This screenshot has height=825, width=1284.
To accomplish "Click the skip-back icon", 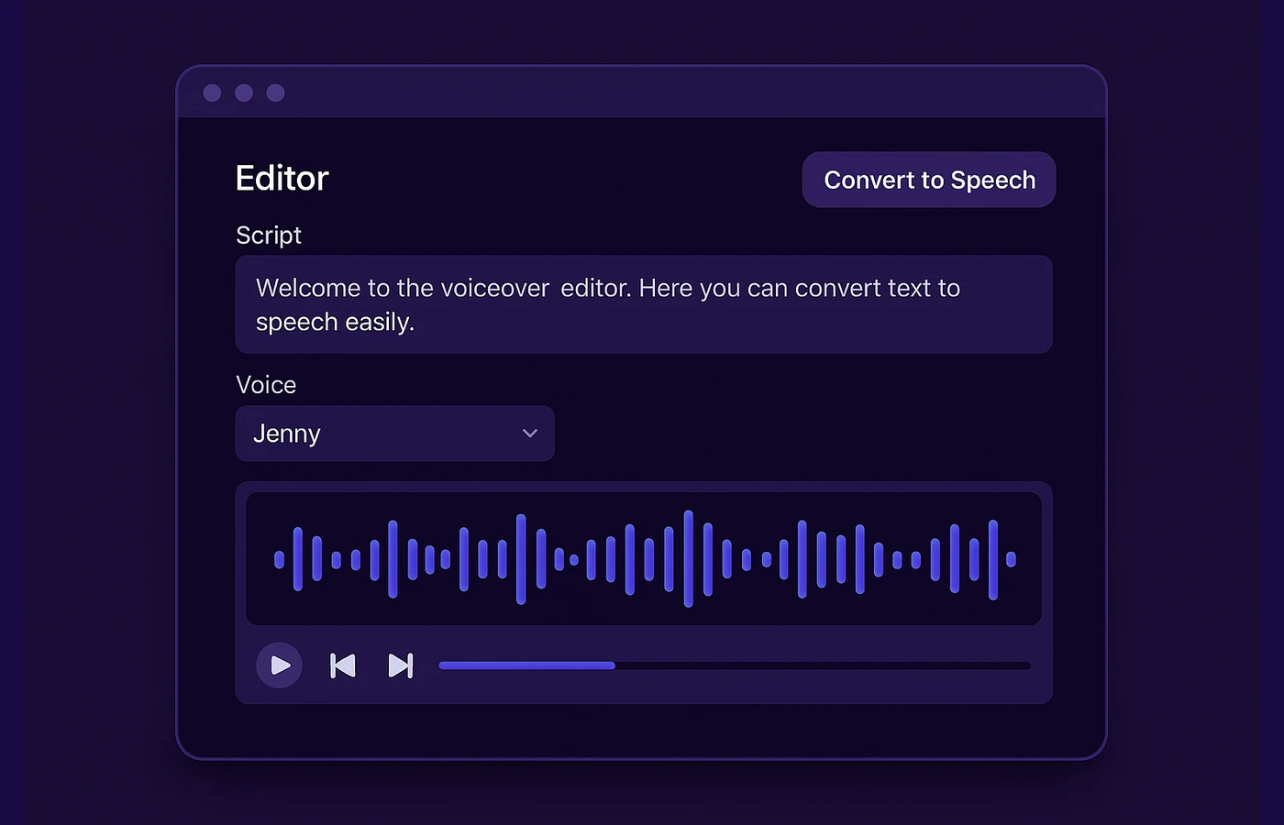I will pyautogui.click(x=342, y=665).
